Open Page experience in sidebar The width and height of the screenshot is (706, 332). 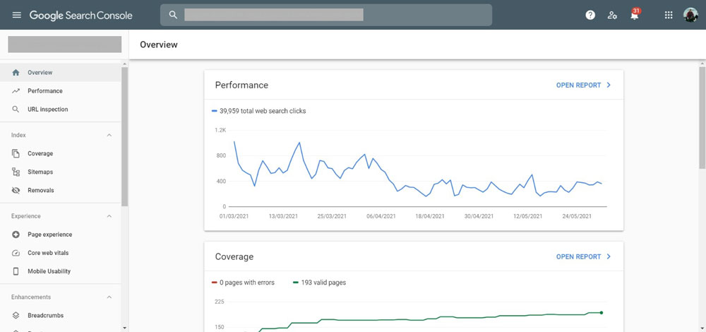tap(60, 235)
